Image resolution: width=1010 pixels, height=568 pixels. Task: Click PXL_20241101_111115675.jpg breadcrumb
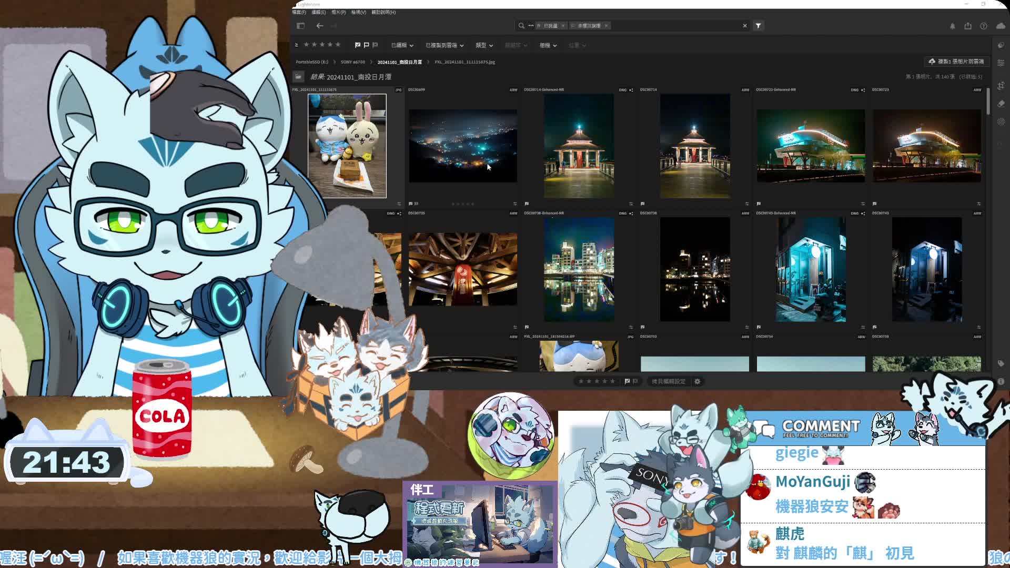(x=465, y=62)
